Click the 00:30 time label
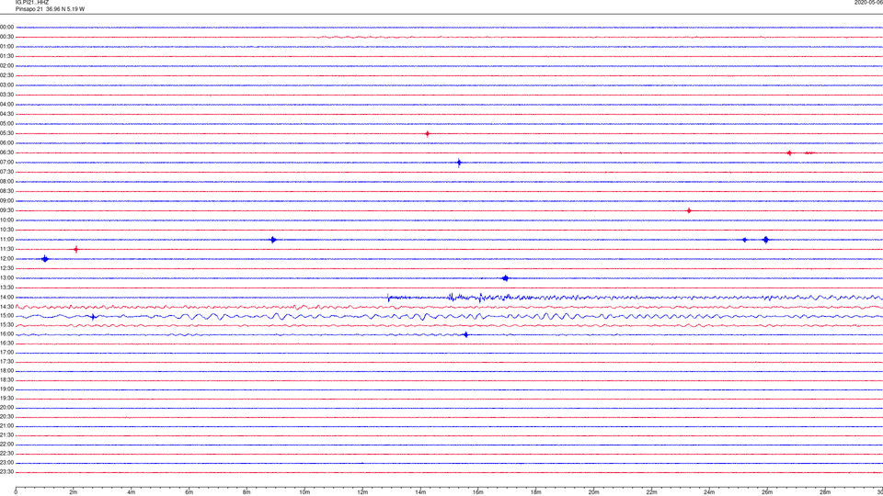883x496 pixels. tap(6, 37)
